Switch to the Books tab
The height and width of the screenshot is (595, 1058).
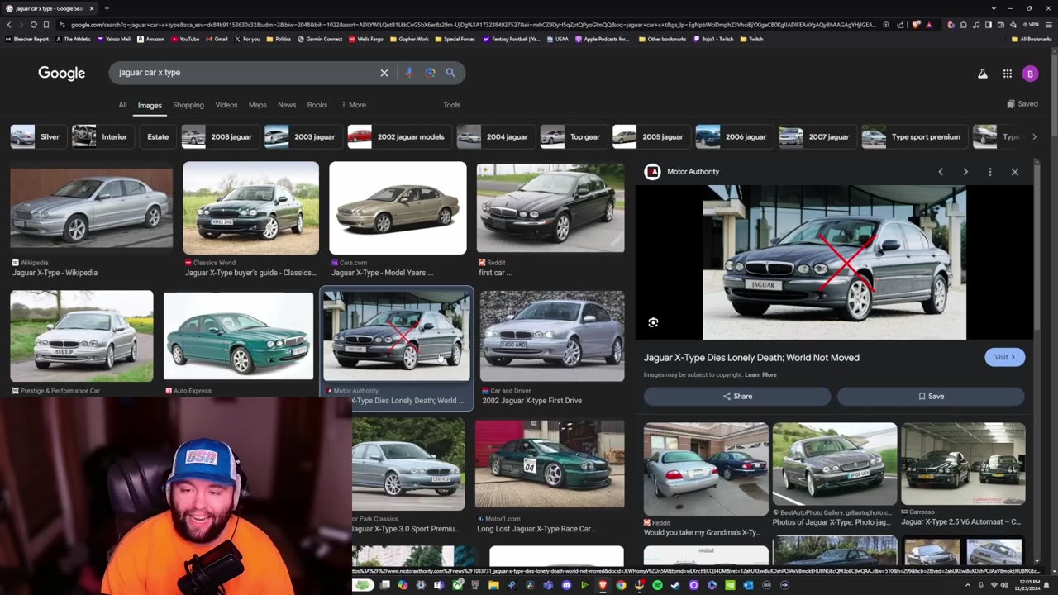[317, 105]
